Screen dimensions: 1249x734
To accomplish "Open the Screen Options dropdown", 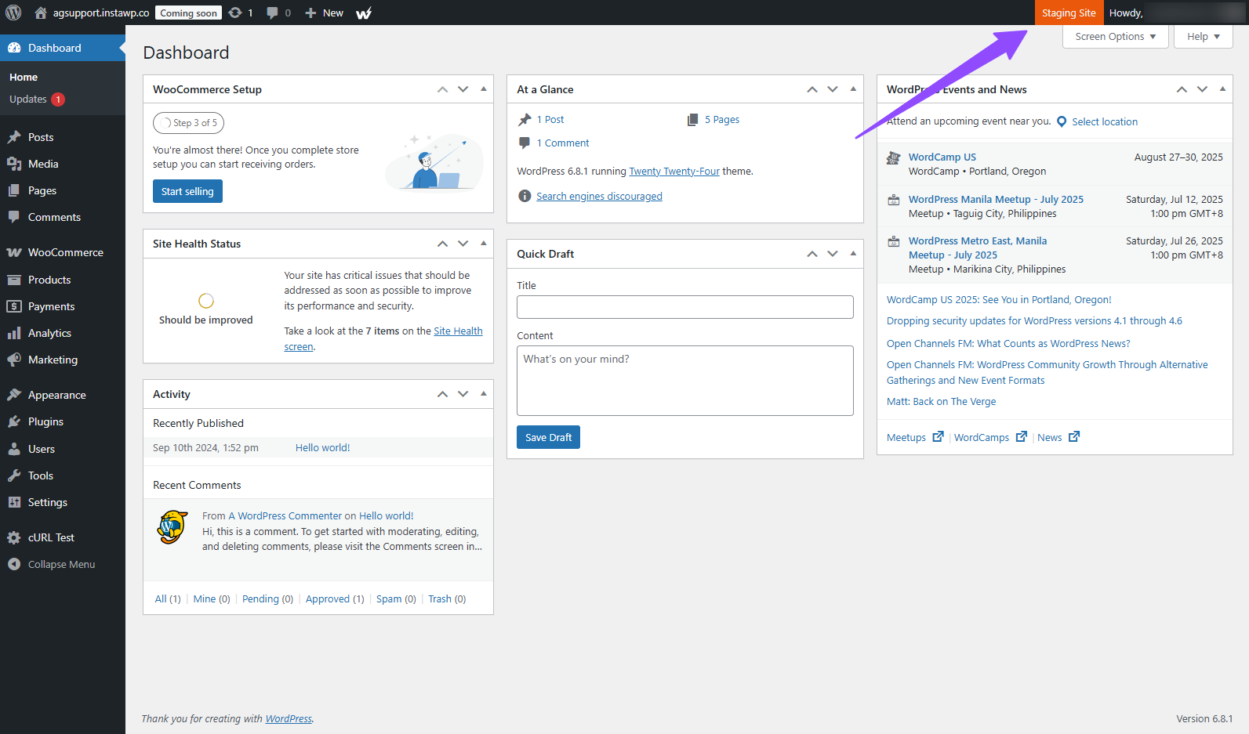I will click(x=1115, y=37).
